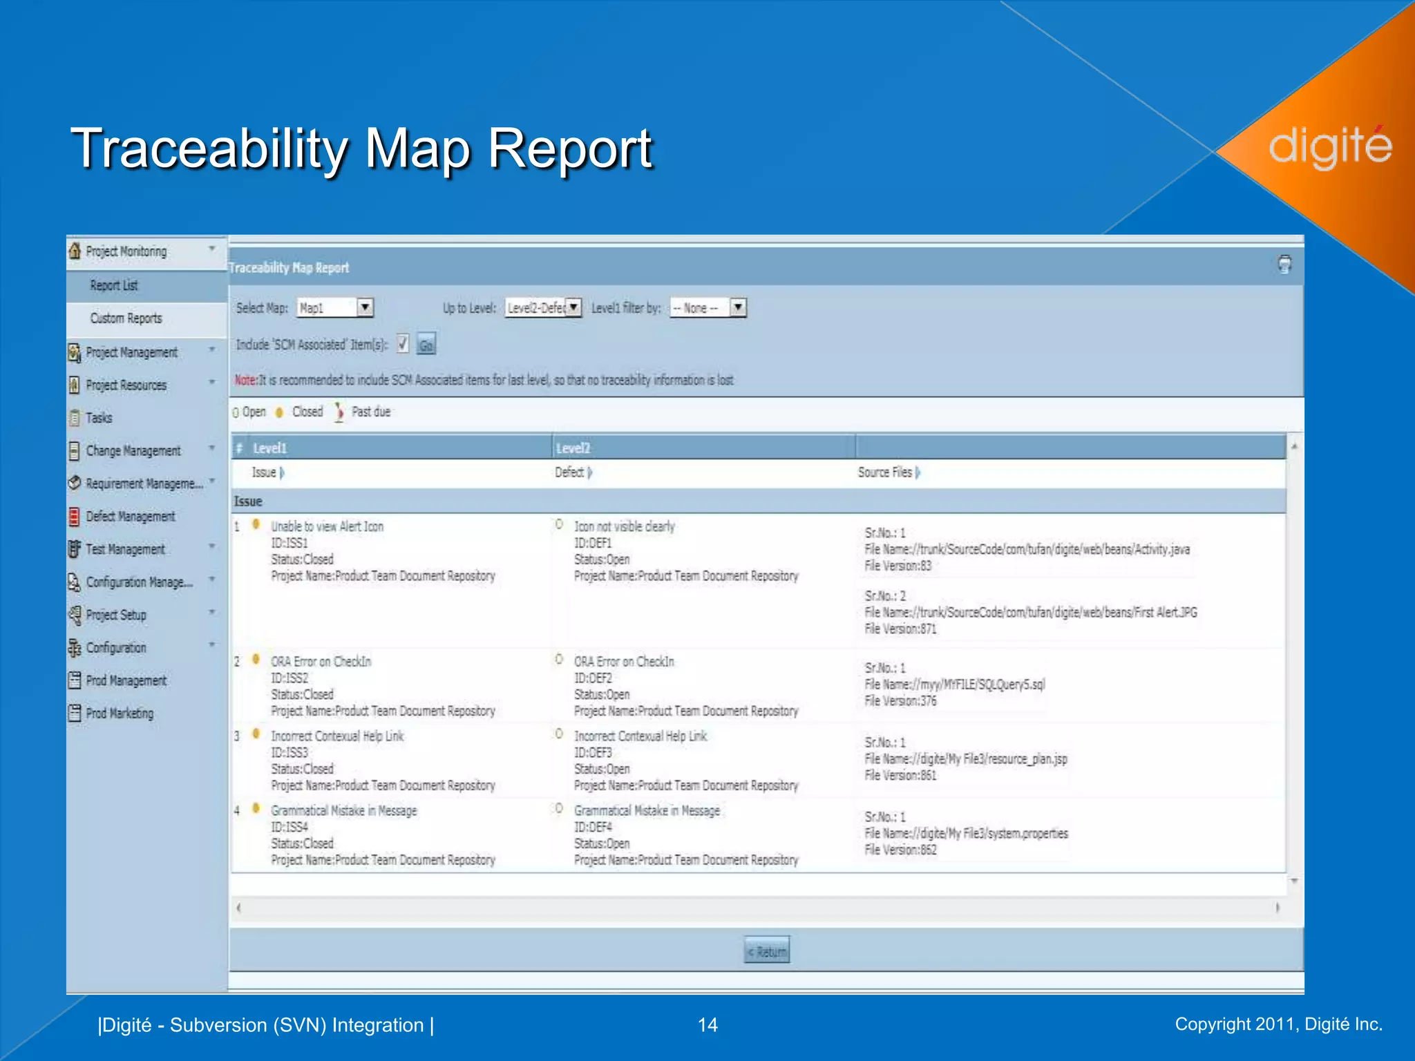
Task: Click the Issue column arrow
Action: click(x=282, y=472)
